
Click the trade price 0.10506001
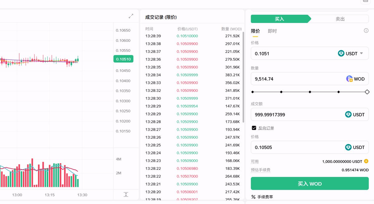point(187,192)
